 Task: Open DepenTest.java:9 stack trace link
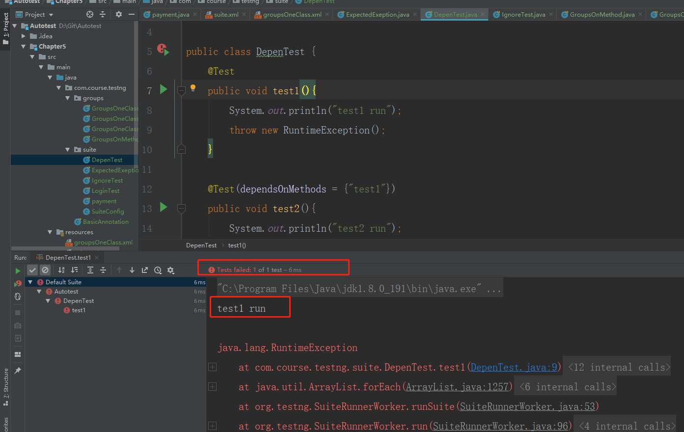point(514,367)
